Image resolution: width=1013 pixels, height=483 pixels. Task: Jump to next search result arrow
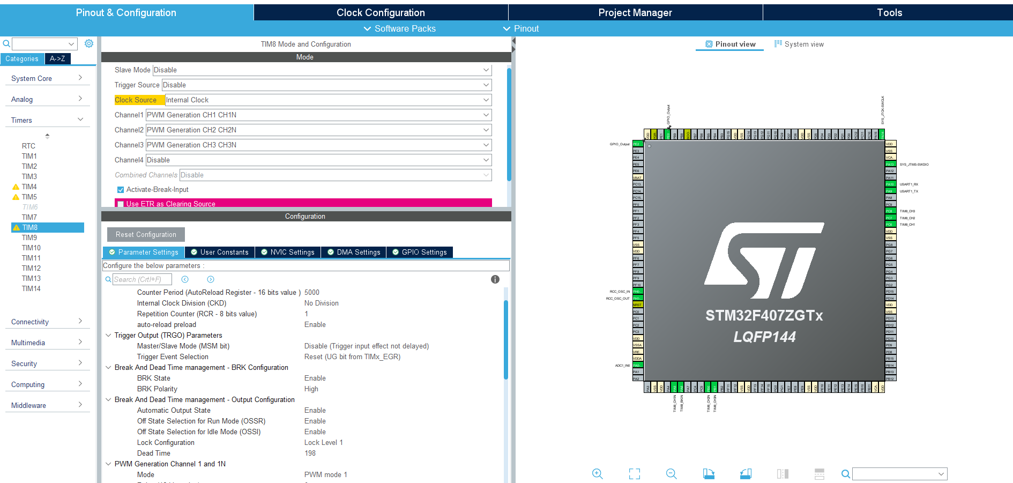(210, 279)
